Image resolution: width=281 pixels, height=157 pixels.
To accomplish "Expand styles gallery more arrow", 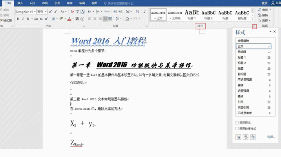I will 252,20.
